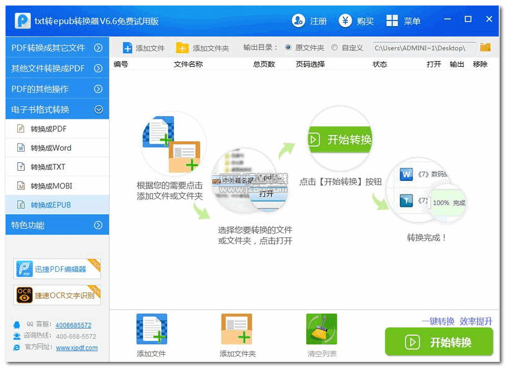
Task: Click the 购买 yen purchase icon
Action: tap(345, 21)
